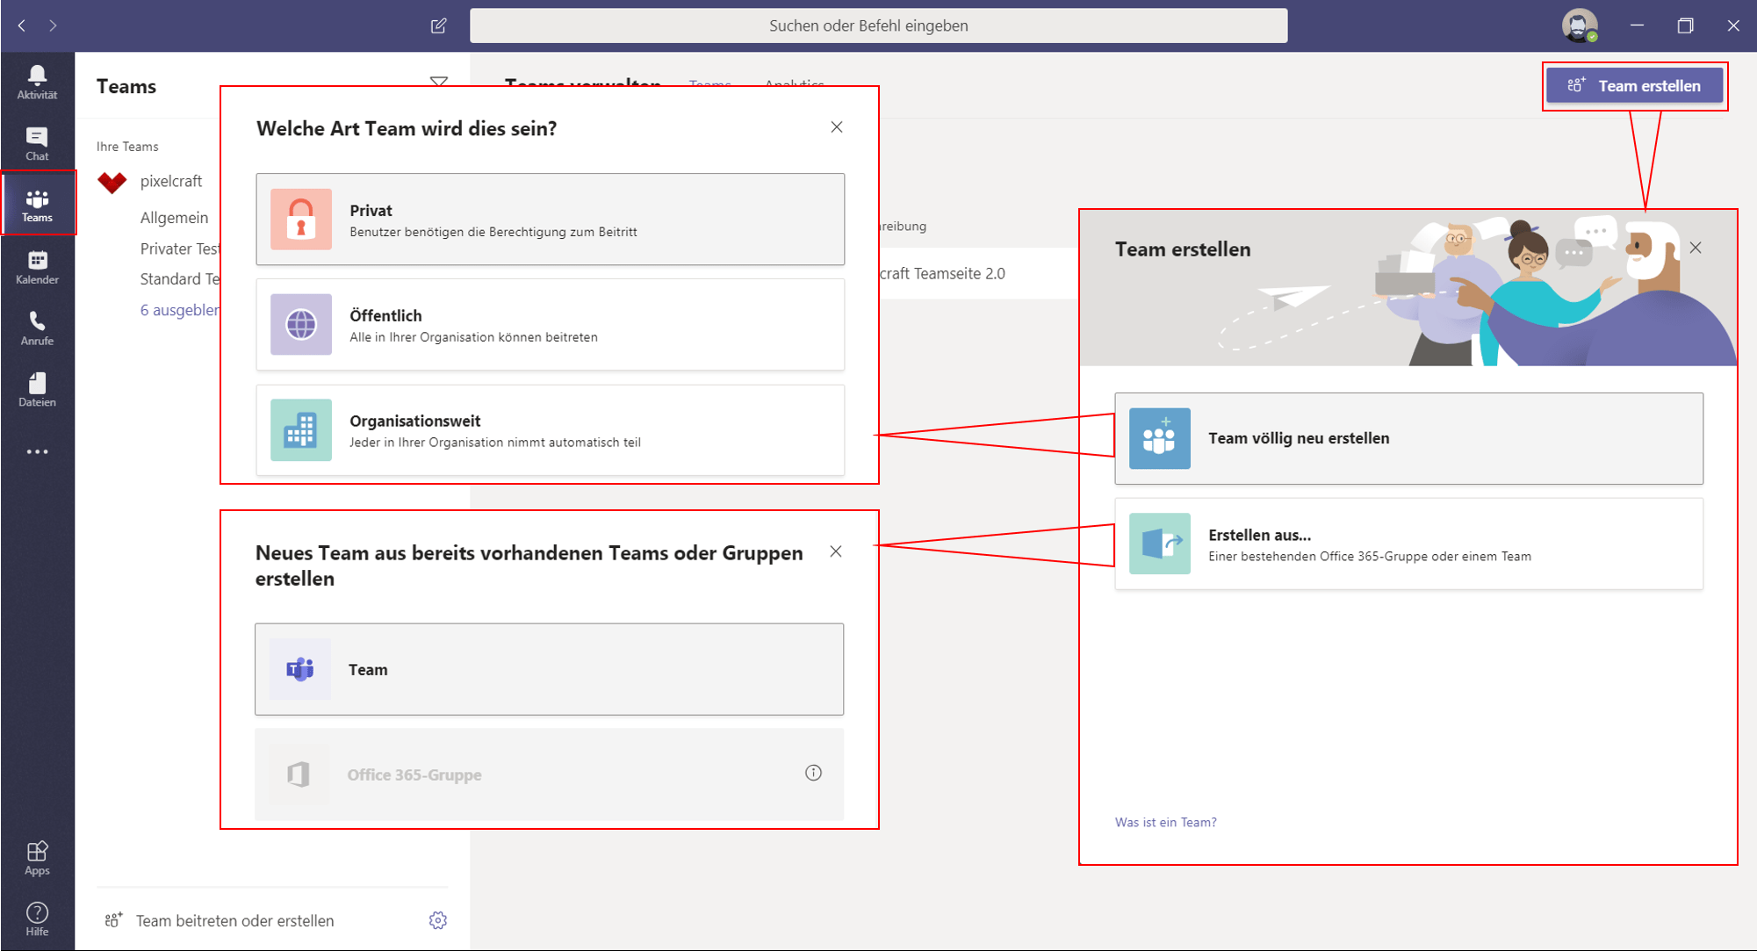Screen dimensions: 1757x951
Task: Click the pixelcraft heart team logo
Action: click(112, 182)
